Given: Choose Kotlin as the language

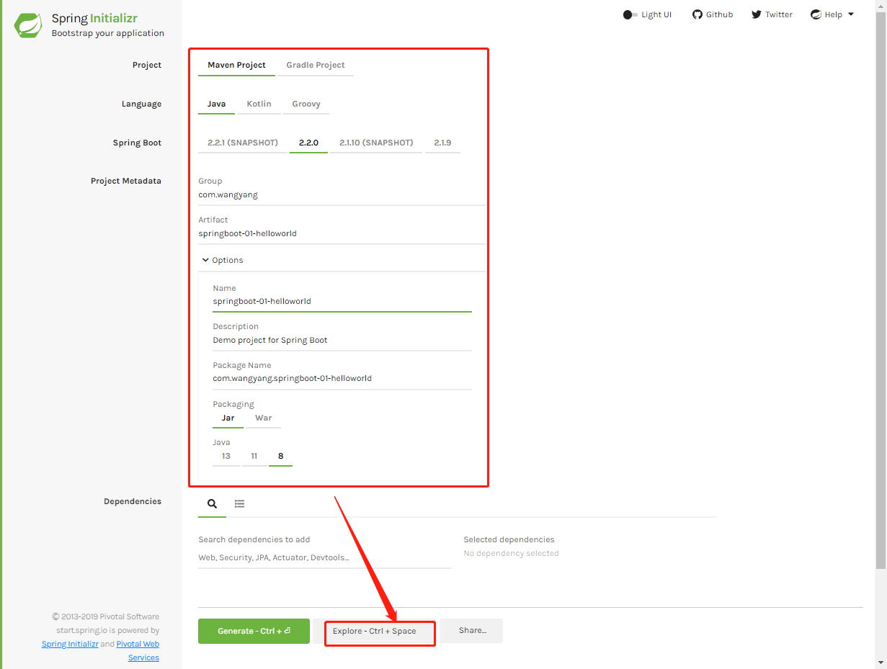Looking at the screenshot, I should click(x=259, y=104).
